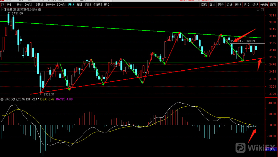
Task: Click the 返回 back button
Action: [x=273, y=5]
